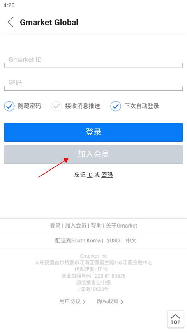Change 配送到South Korea delivery country
This screenshot has height=333, width=187.
point(78,240)
